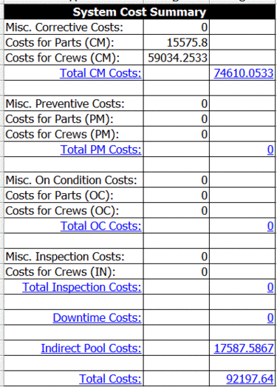277x387 pixels.
Task: Click the Total PM Costs zero value
Action: (x=270, y=149)
